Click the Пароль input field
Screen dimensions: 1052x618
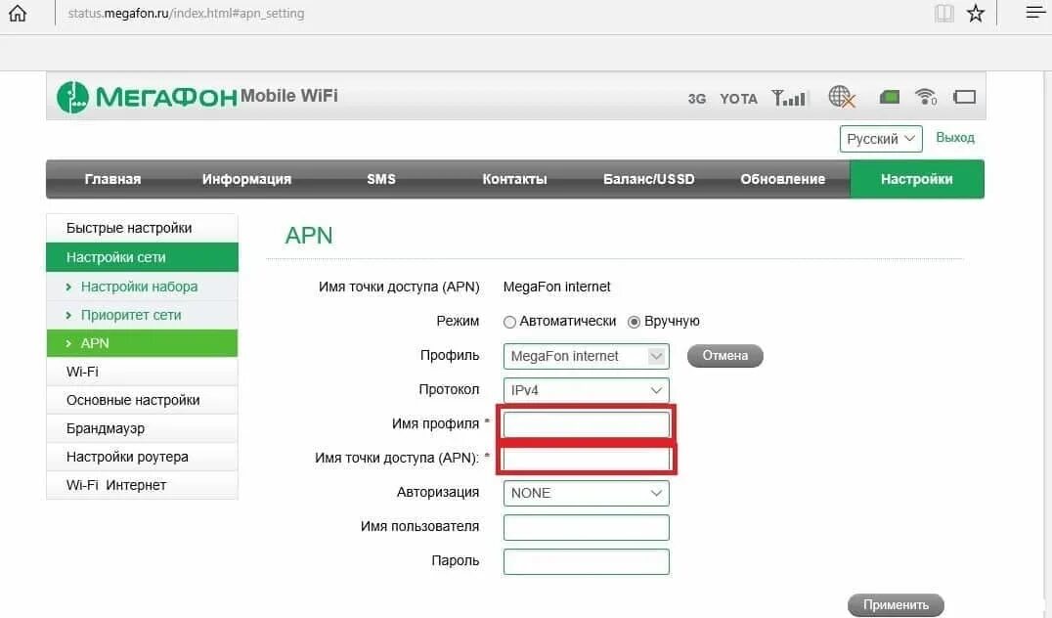click(587, 561)
